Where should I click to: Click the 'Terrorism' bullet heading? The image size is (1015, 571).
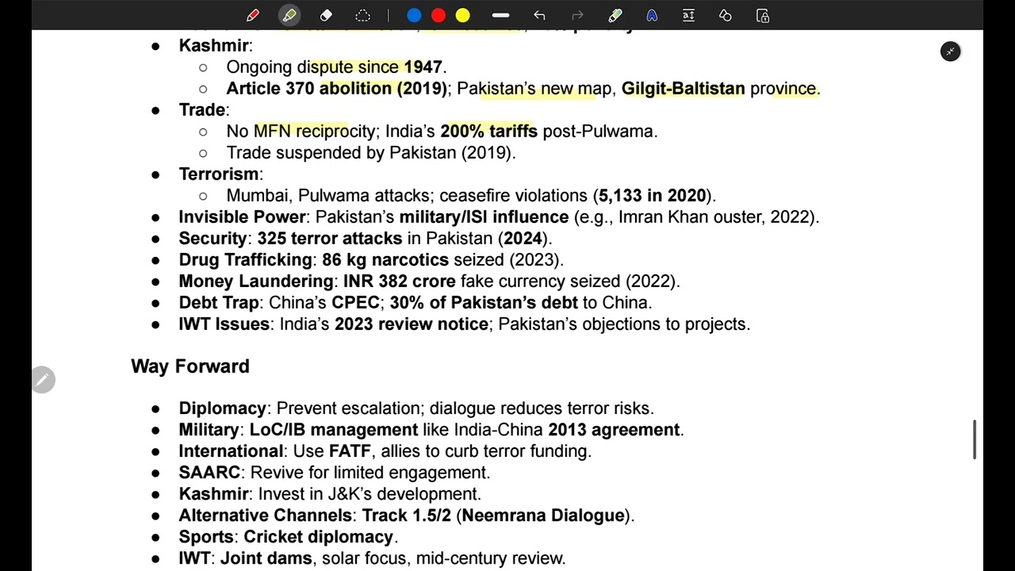(x=219, y=174)
